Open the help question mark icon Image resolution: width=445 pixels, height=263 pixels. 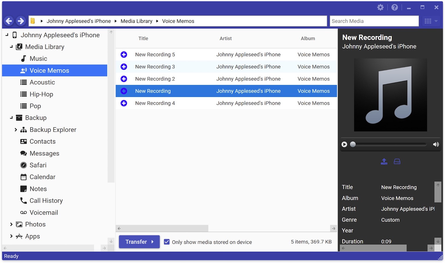tap(395, 8)
